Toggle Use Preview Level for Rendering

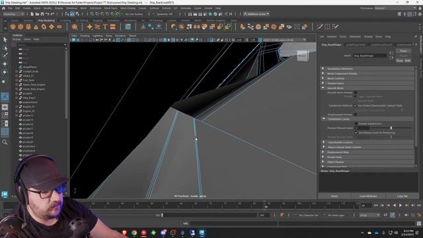356,133
